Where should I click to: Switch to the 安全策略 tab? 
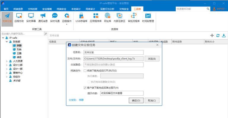click(x=47, y=9)
